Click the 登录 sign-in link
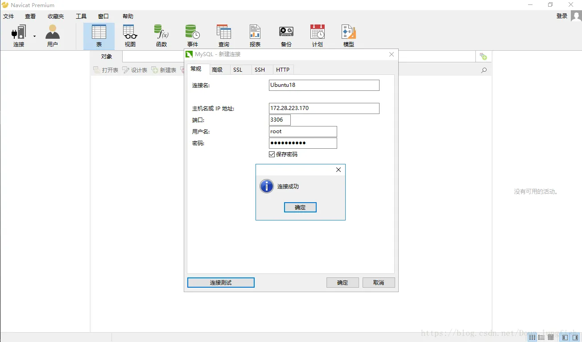 [x=562, y=16]
